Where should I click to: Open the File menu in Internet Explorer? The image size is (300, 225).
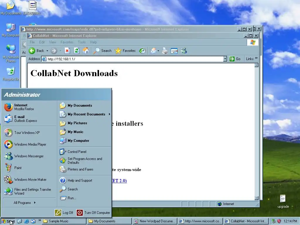[32, 42]
